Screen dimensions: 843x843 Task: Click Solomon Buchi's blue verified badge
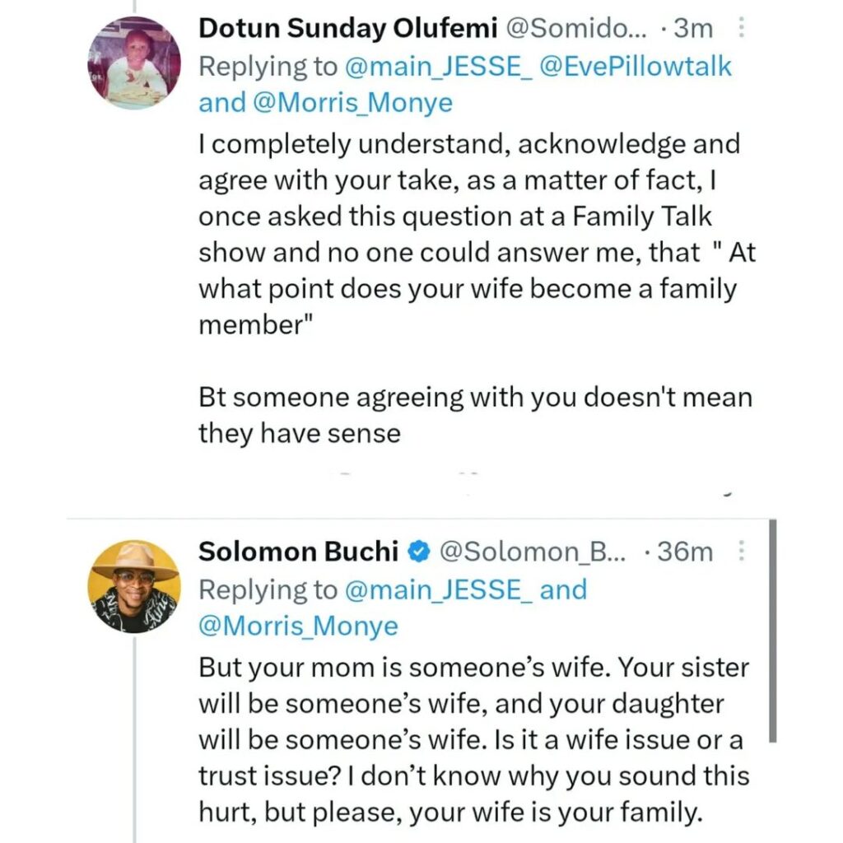418,552
